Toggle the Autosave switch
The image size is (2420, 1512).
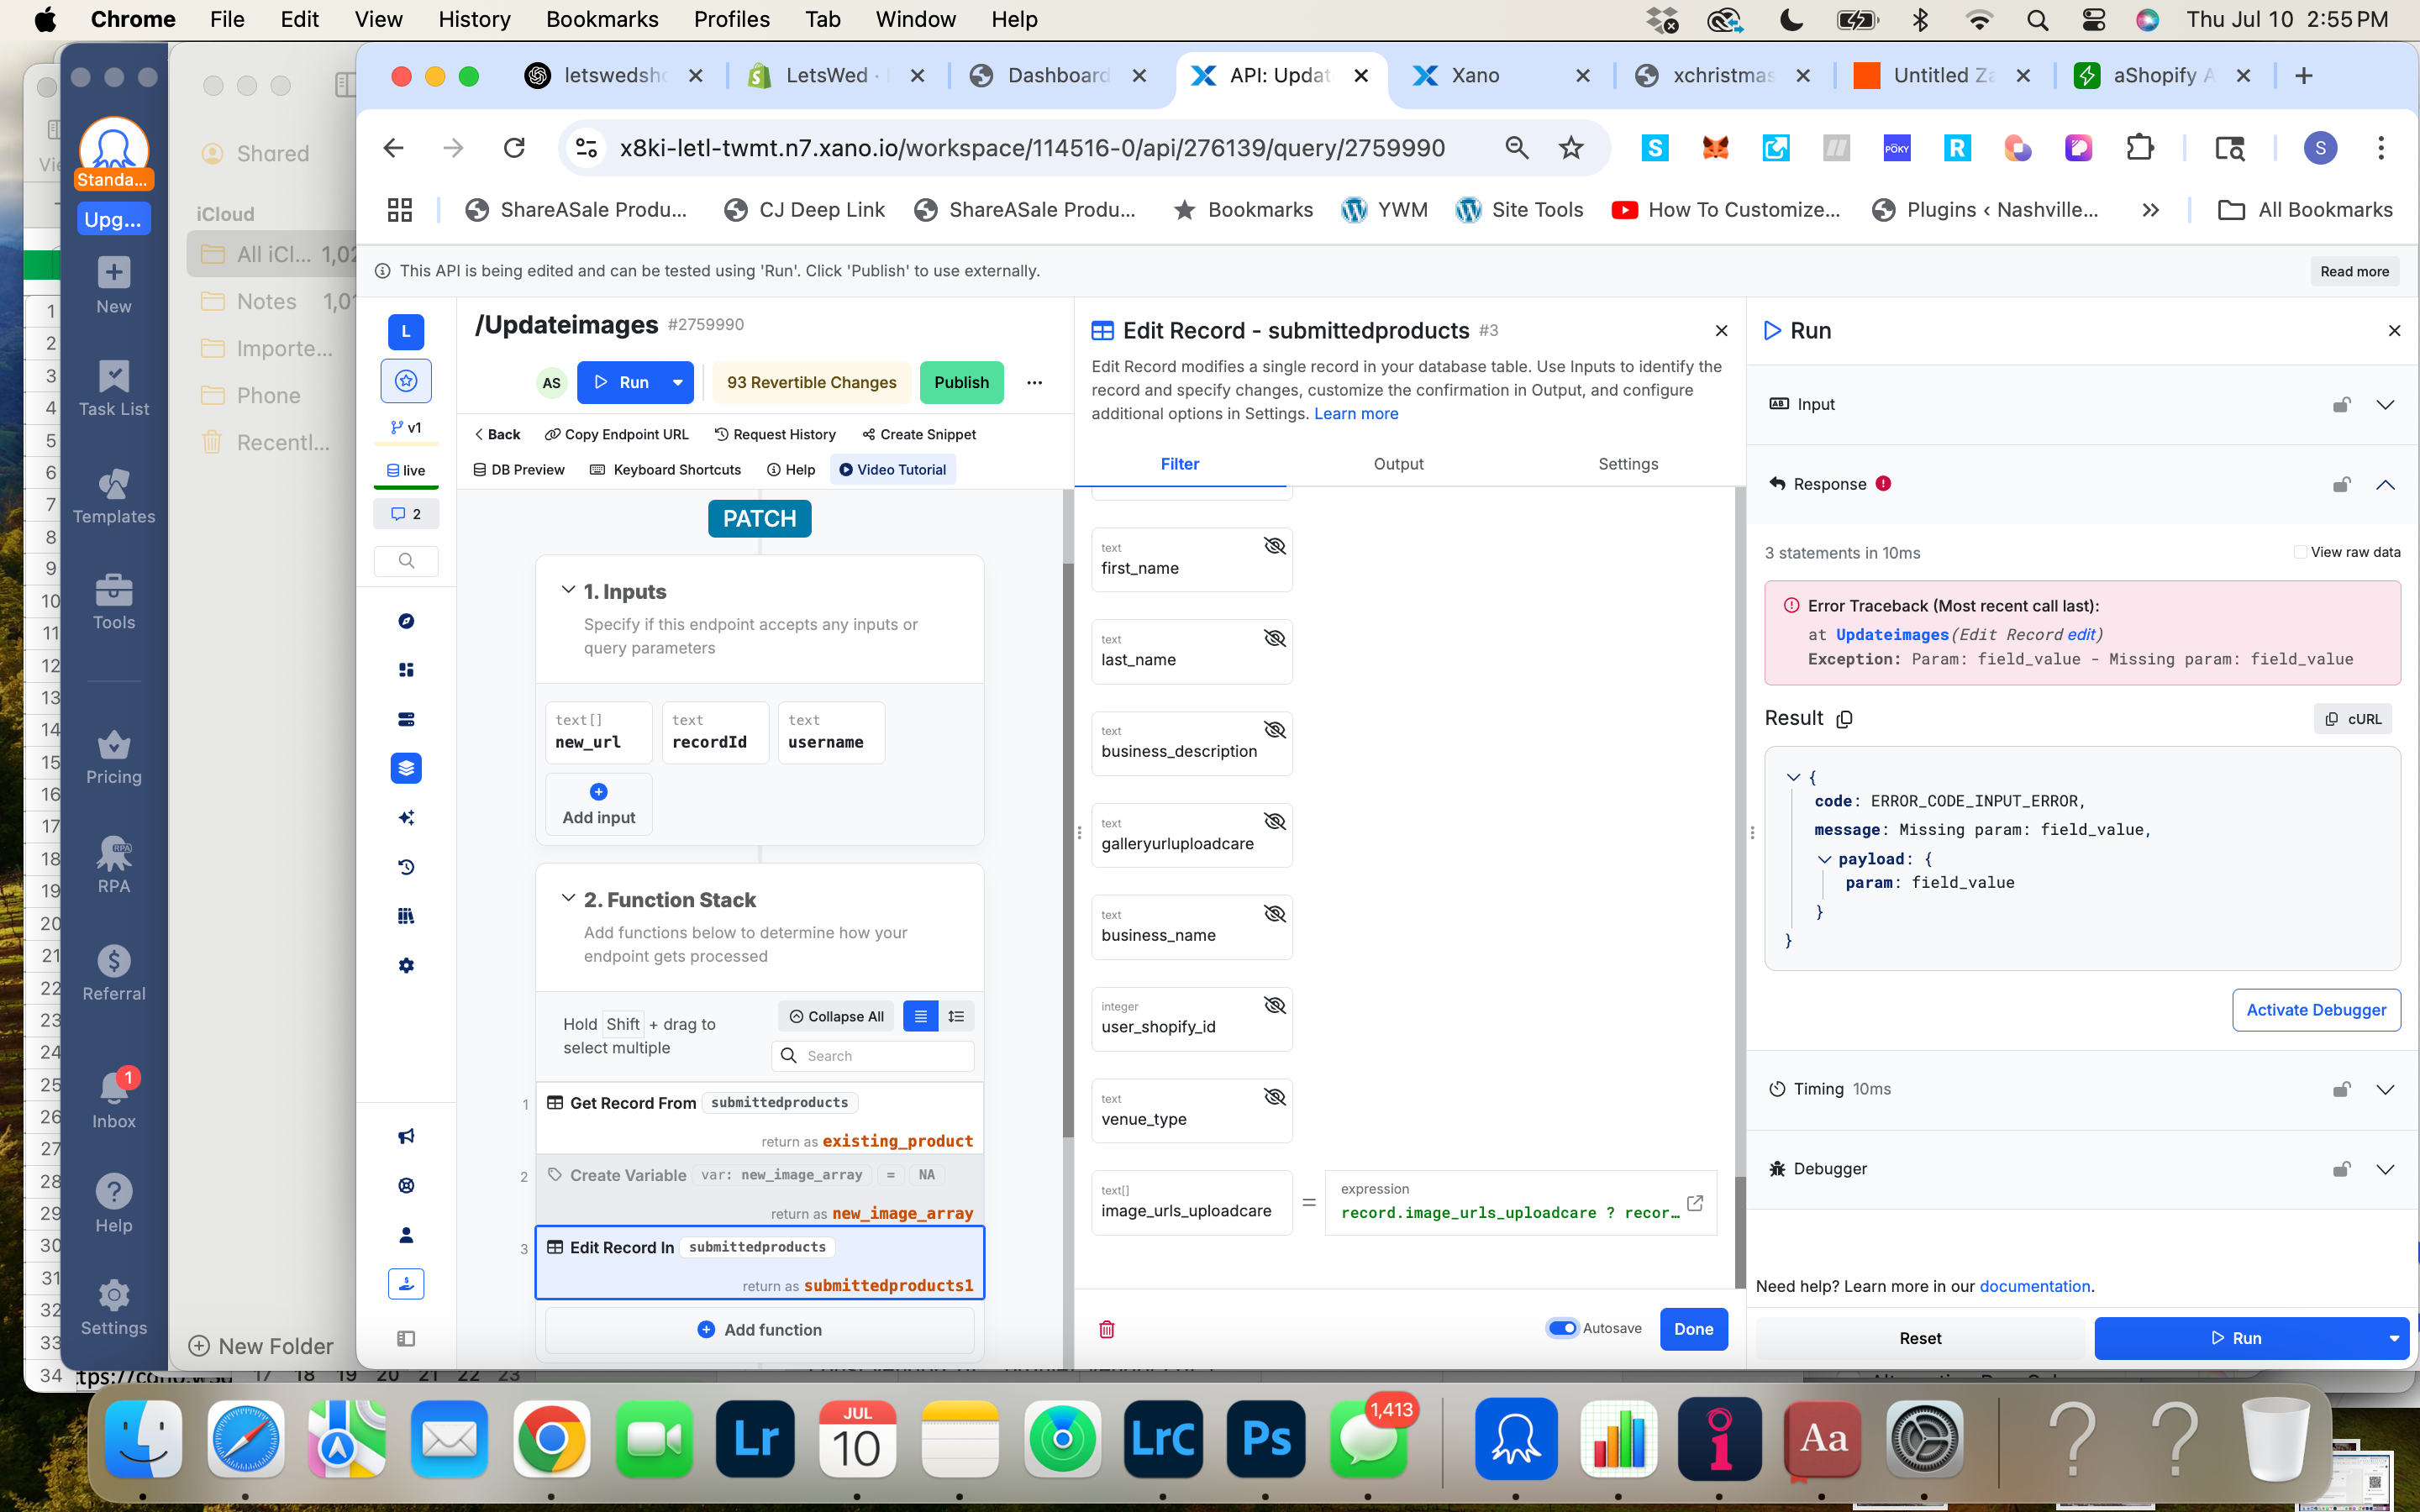[x=1562, y=1328]
